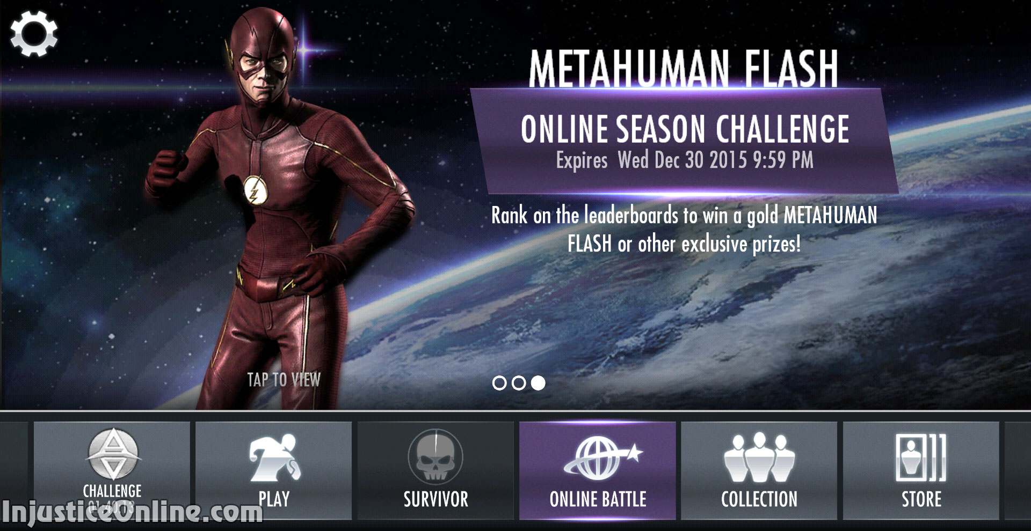Tap the TAP TO VIEW text

point(284,380)
